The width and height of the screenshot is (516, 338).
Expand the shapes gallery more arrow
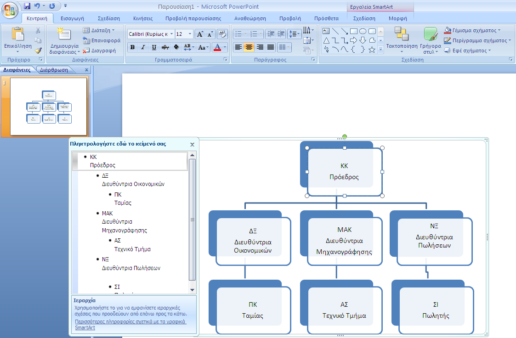pos(381,50)
